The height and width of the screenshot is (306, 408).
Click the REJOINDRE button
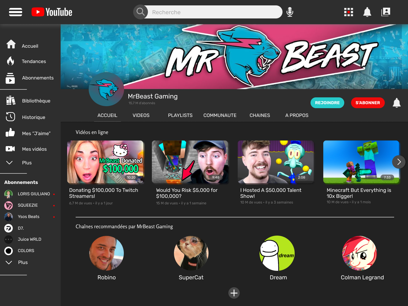327,103
